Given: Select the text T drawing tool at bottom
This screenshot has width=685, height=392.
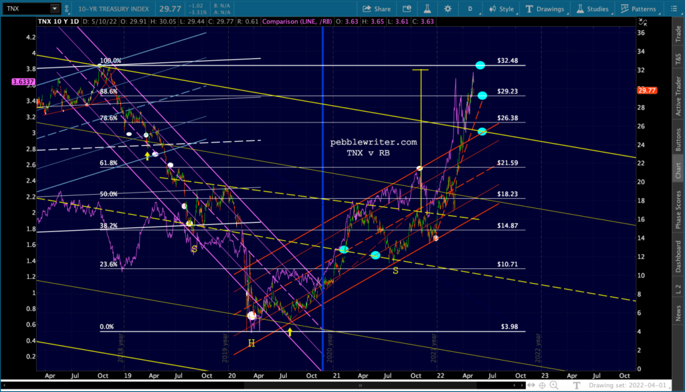Looking at the screenshot, I should [577, 385].
